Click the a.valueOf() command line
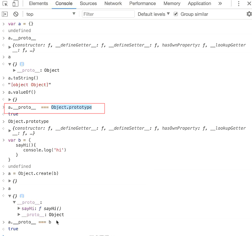The width and height of the screenshot is (252, 236). coord(22,92)
